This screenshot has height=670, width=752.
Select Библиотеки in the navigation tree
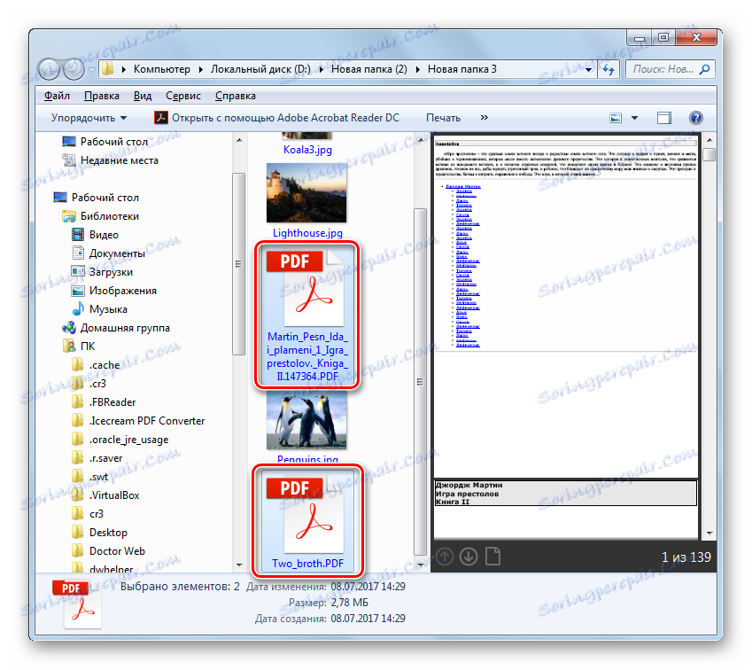109,216
